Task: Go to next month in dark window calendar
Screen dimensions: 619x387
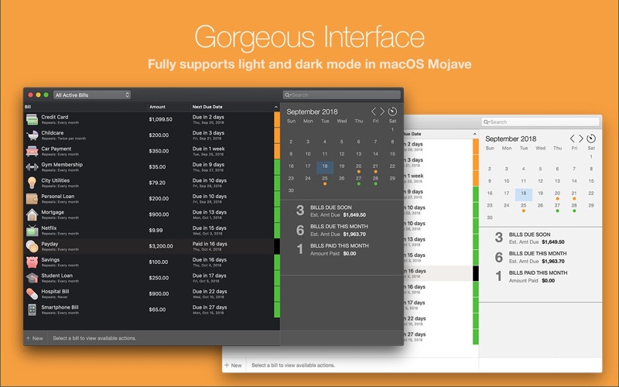Action: point(382,111)
